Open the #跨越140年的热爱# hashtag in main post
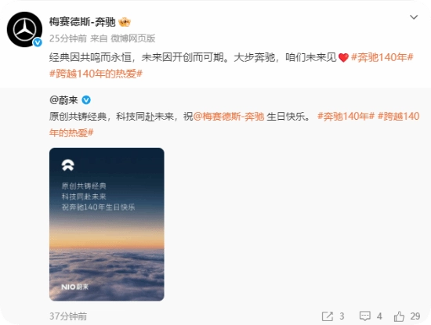The image size is (431, 325). coord(96,74)
